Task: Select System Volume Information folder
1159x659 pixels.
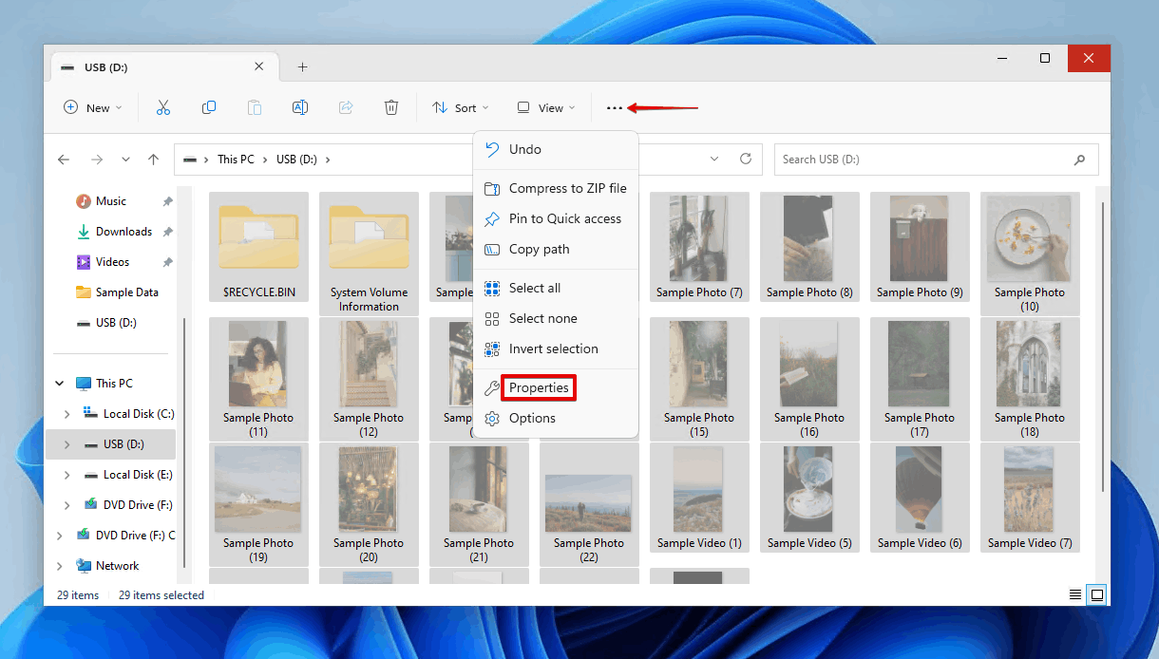Action: (369, 253)
